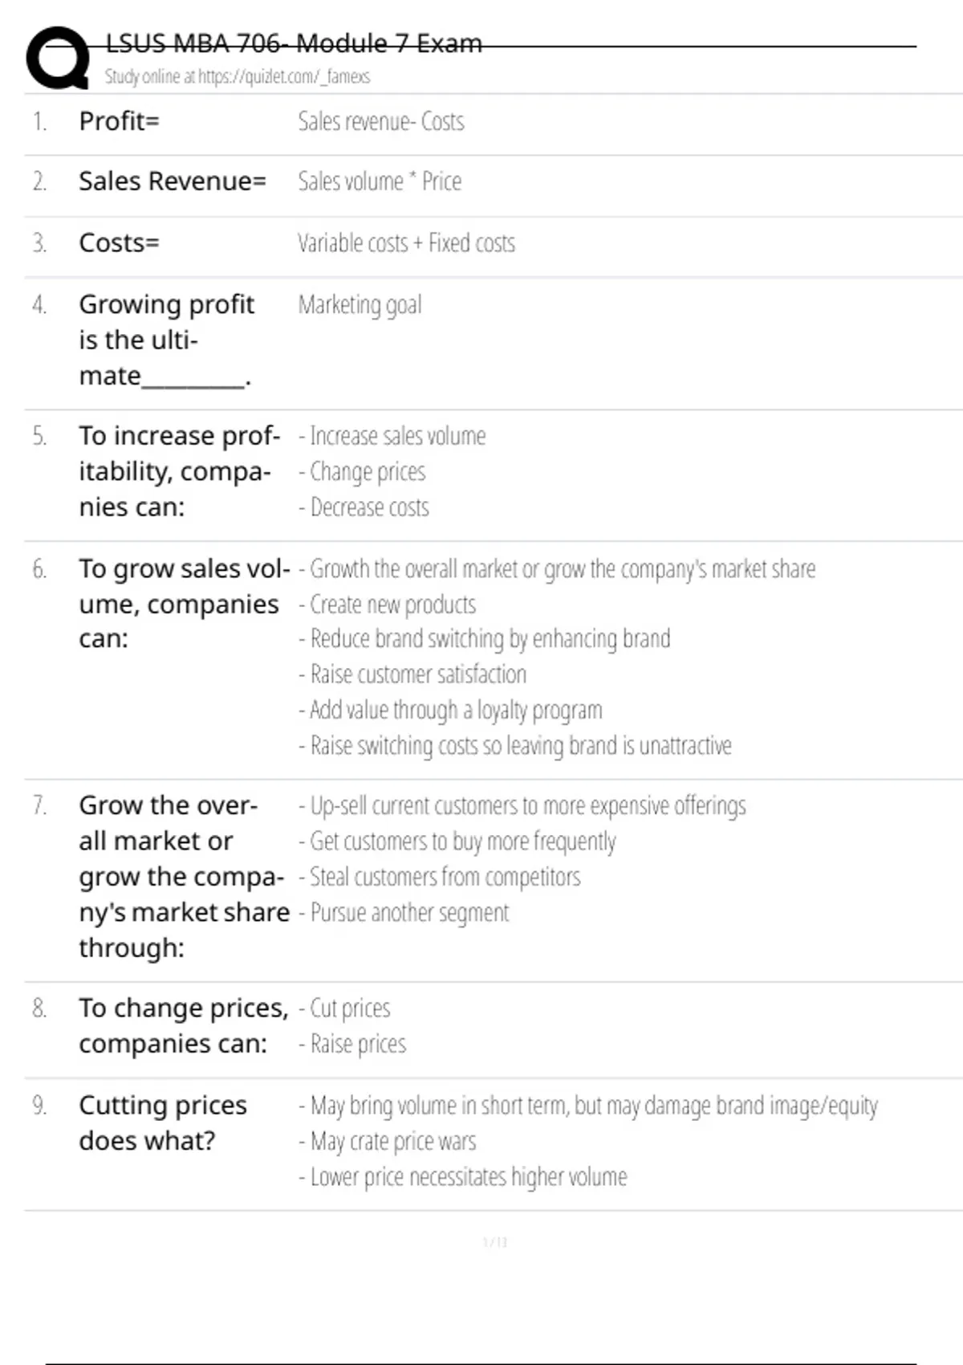
Task: Select the term "Costs="
Action: coord(120,242)
